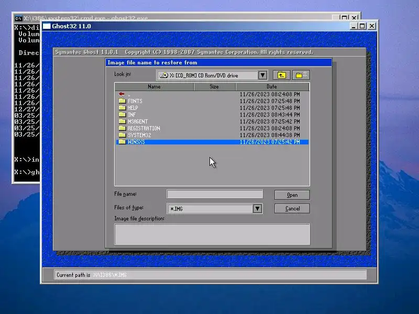This screenshot has height=314, width=419.
Task: Select the HELP folder icon
Action: [122, 108]
